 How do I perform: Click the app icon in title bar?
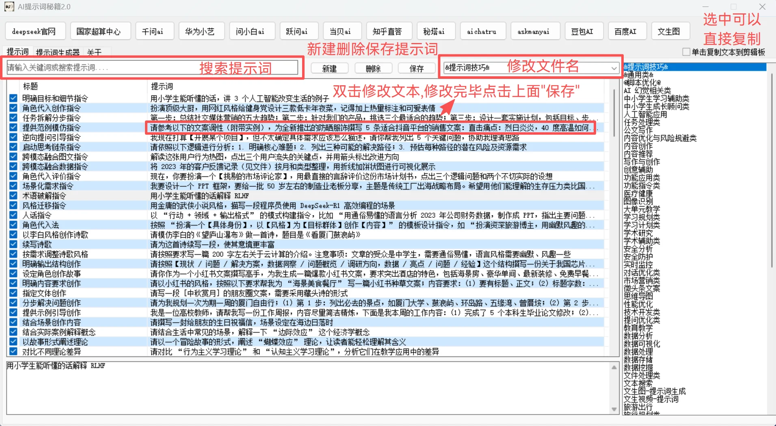pyautogui.click(x=9, y=6)
